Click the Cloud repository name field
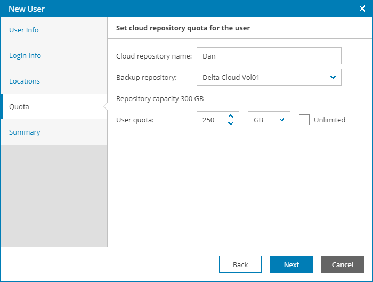Viewport: 373px width, 282px height. (269, 56)
